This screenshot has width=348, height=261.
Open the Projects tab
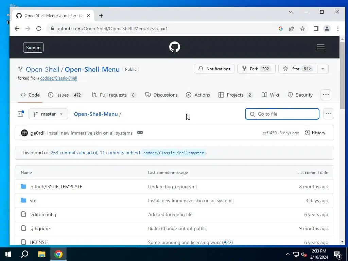pyautogui.click(x=236, y=95)
